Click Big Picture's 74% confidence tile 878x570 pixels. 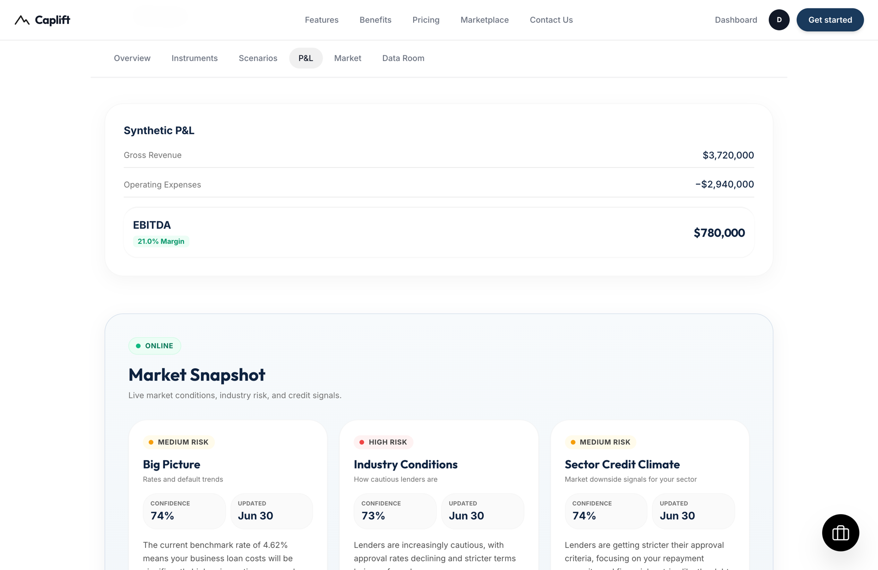coord(184,511)
